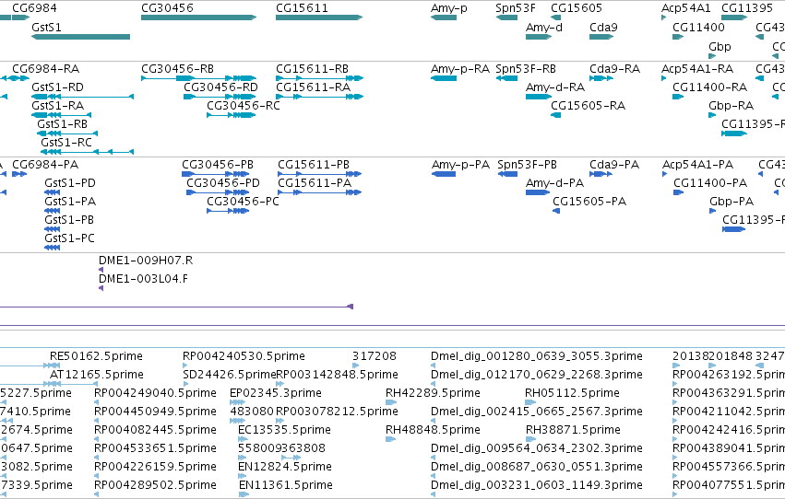This screenshot has height=499, width=785.
Task: Click the EN12824.5prime EST label
Action: click(x=285, y=468)
